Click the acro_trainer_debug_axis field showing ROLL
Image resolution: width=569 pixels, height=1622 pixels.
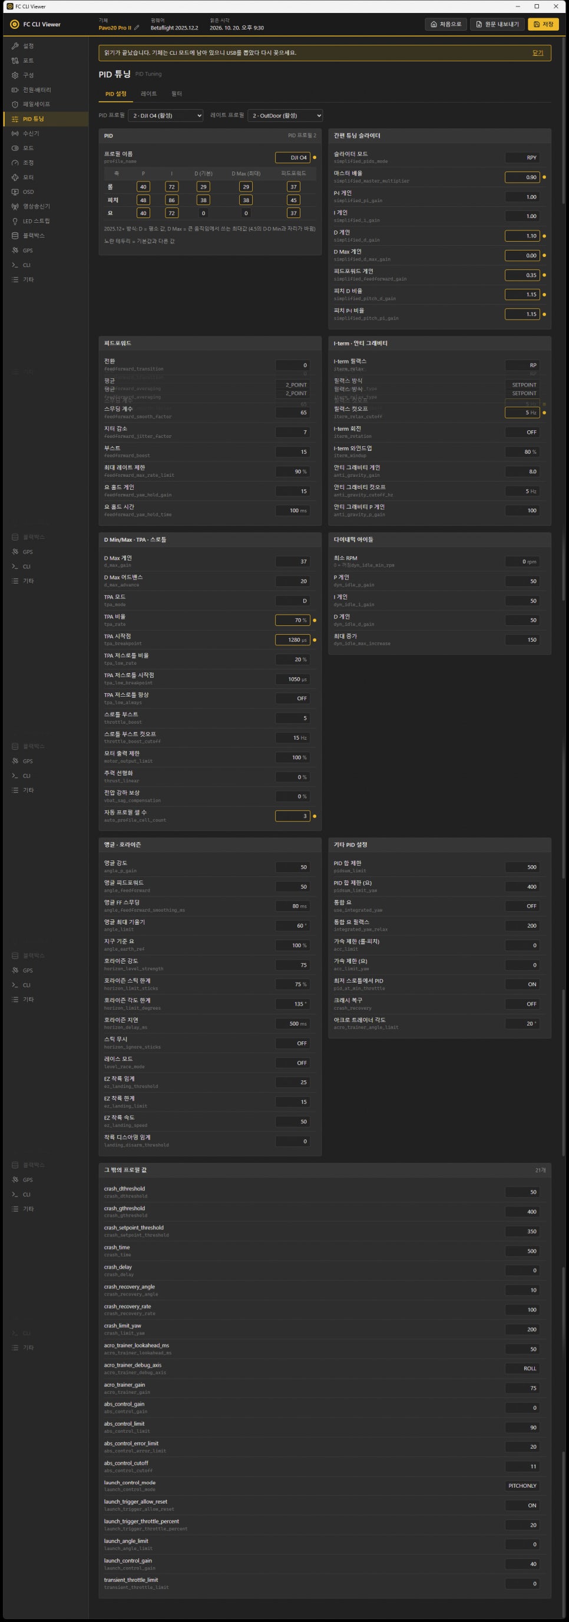point(522,1368)
